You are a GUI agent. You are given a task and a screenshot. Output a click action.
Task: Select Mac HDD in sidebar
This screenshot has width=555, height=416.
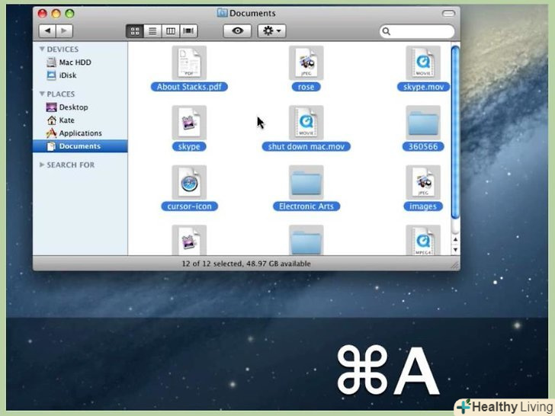pyautogui.click(x=75, y=62)
